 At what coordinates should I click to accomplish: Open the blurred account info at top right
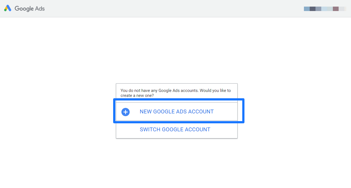(x=325, y=9)
